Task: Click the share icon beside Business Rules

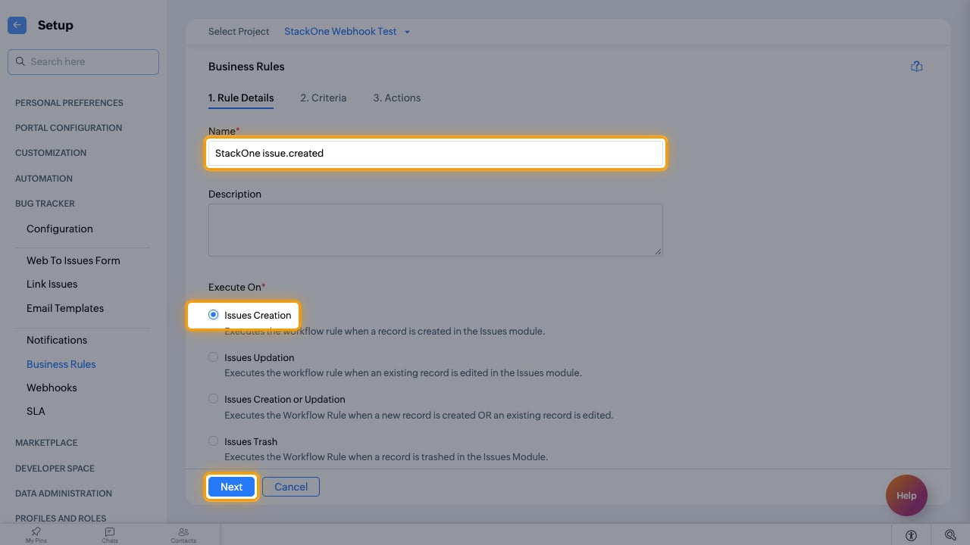Action: point(916,67)
